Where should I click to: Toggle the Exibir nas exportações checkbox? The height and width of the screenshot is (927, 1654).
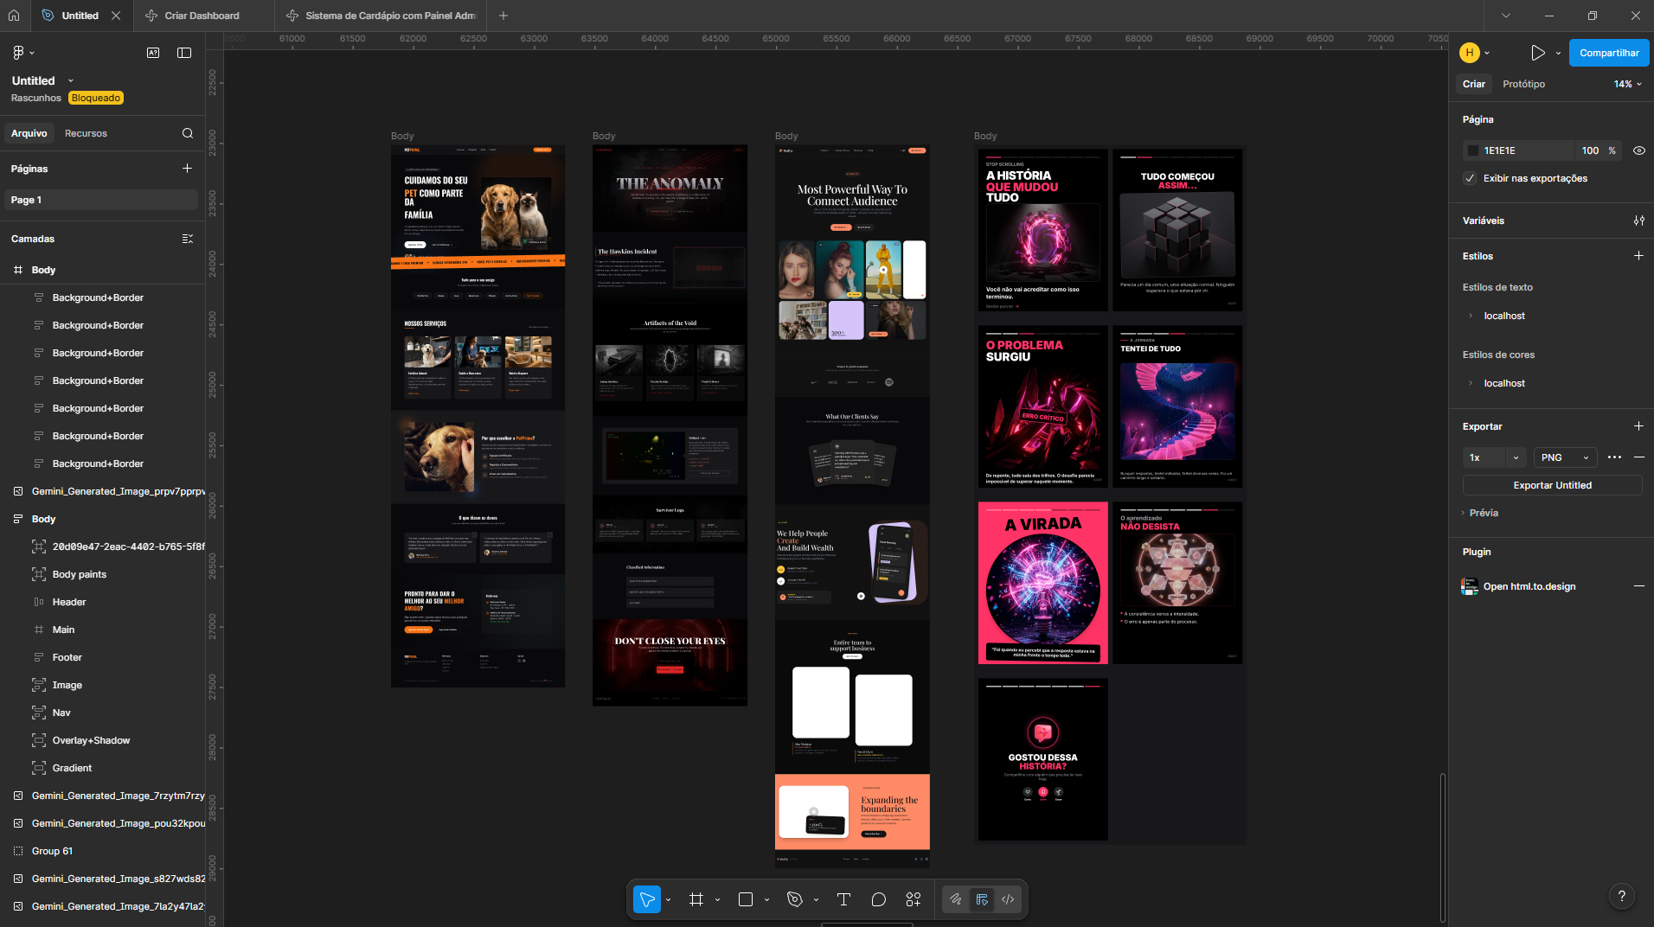[x=1471, y=178]
